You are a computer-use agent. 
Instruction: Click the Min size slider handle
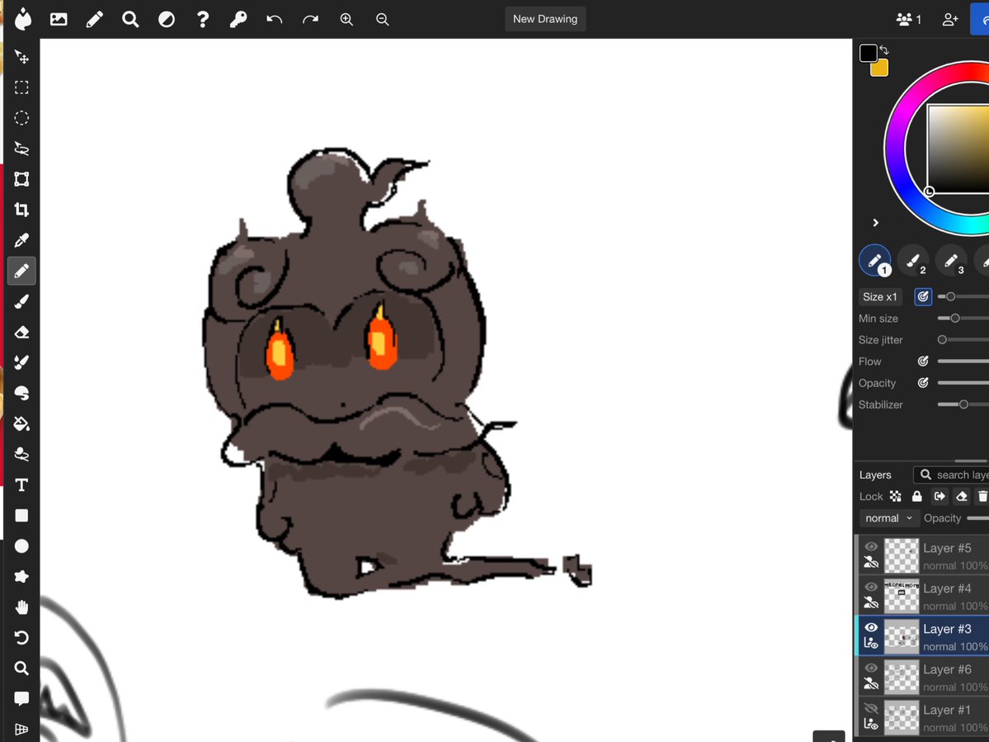click(x=955, y=318)
